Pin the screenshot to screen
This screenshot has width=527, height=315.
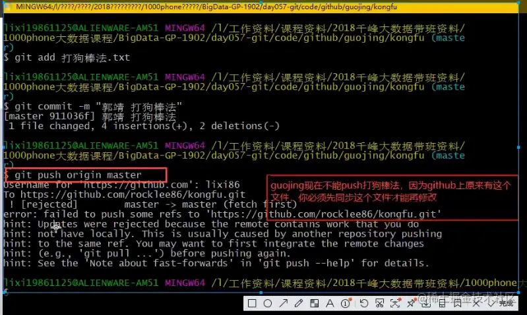411,304
